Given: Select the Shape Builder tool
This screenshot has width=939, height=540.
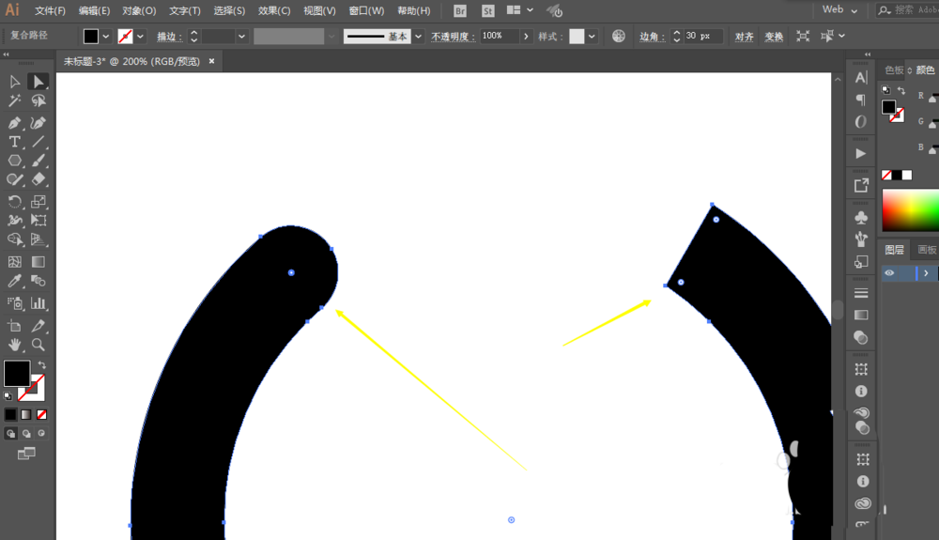Looking at the screenshot, I should point(15,239).
